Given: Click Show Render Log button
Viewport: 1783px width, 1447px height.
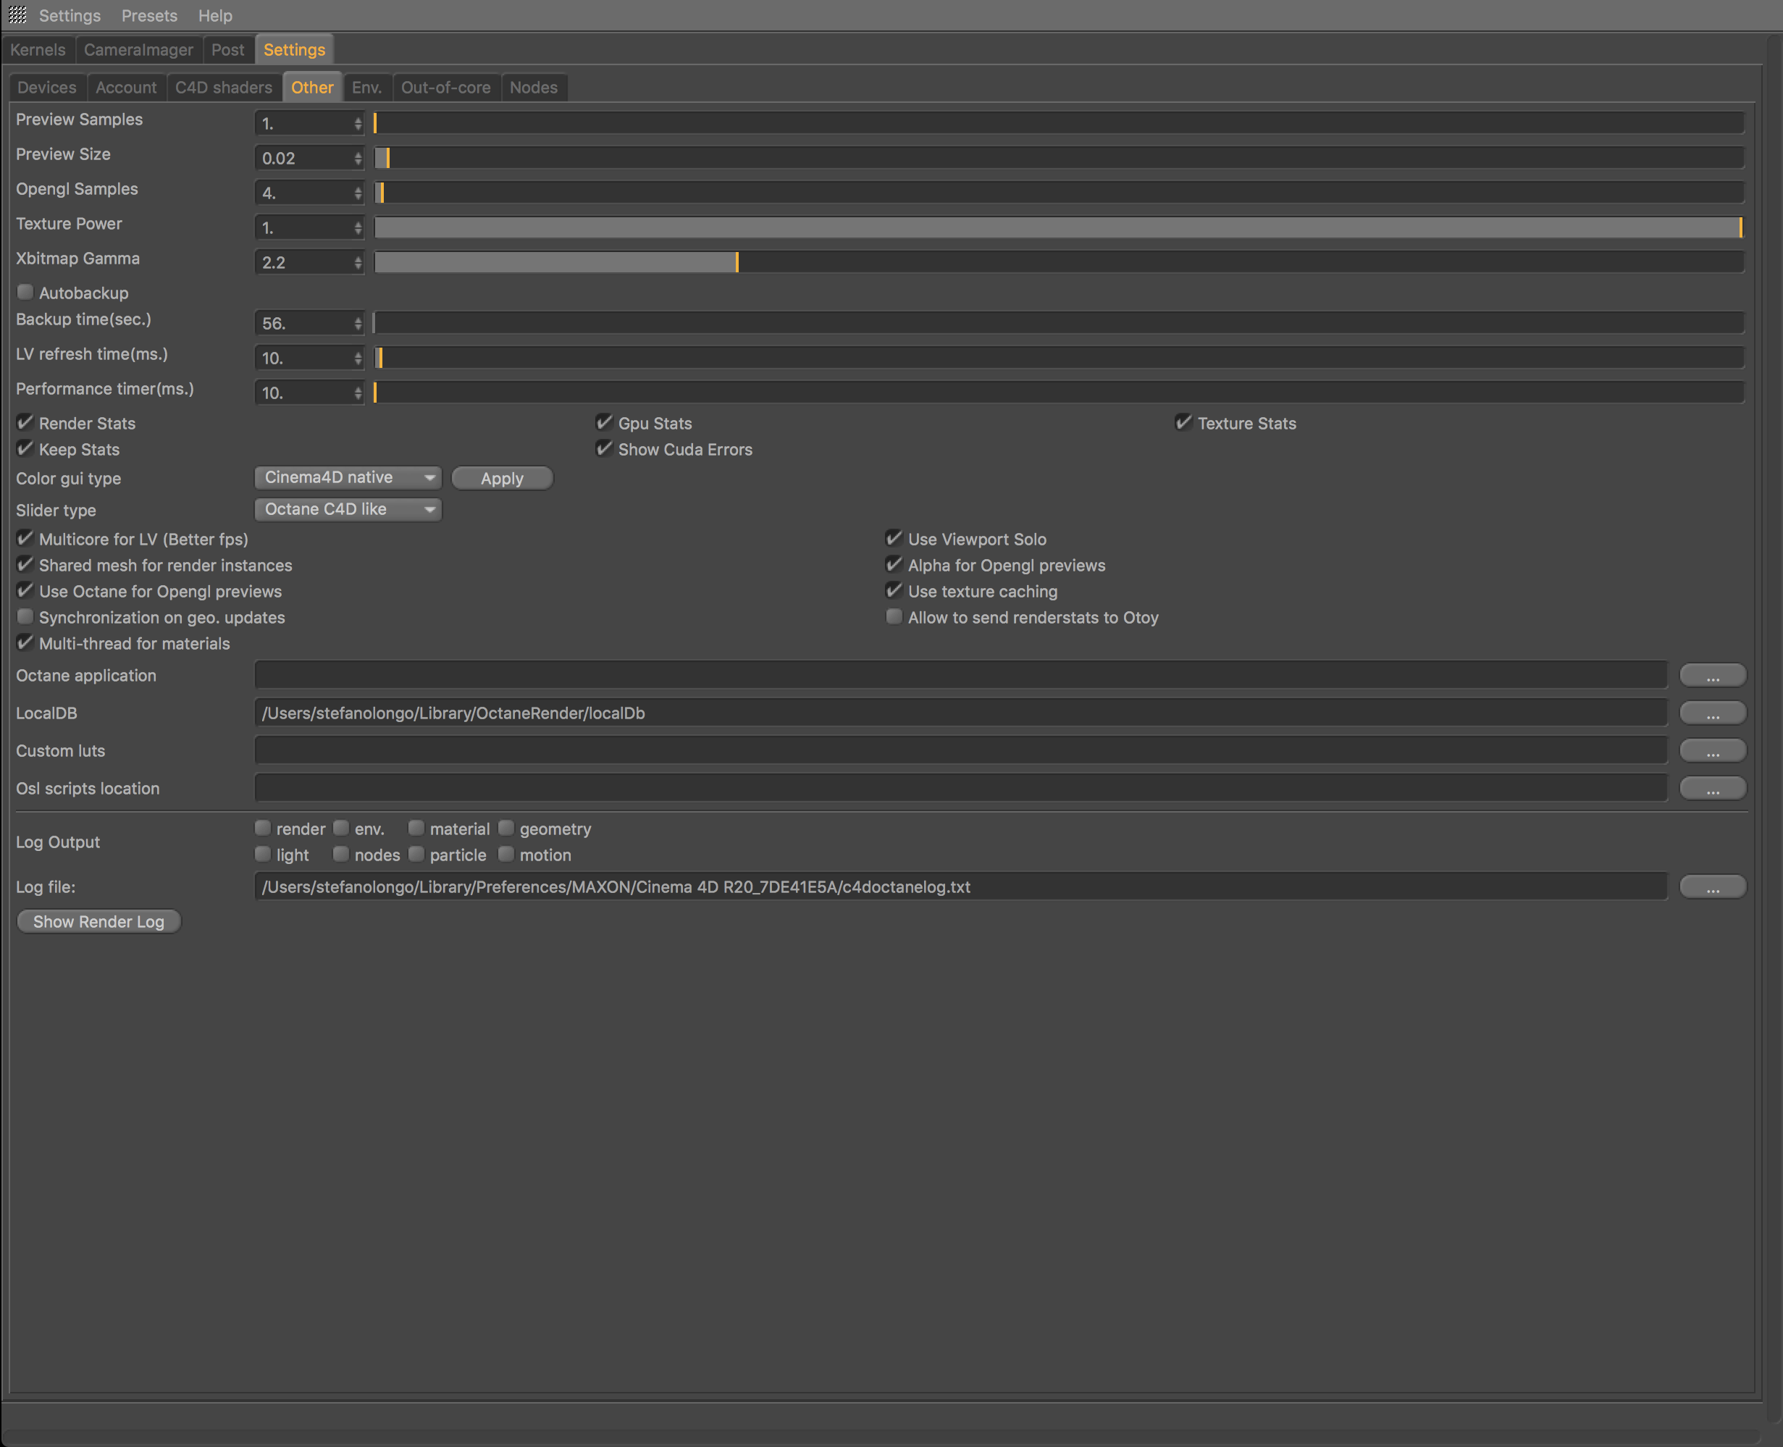Looking at the screenshot, I should click(x=98, y=922).
